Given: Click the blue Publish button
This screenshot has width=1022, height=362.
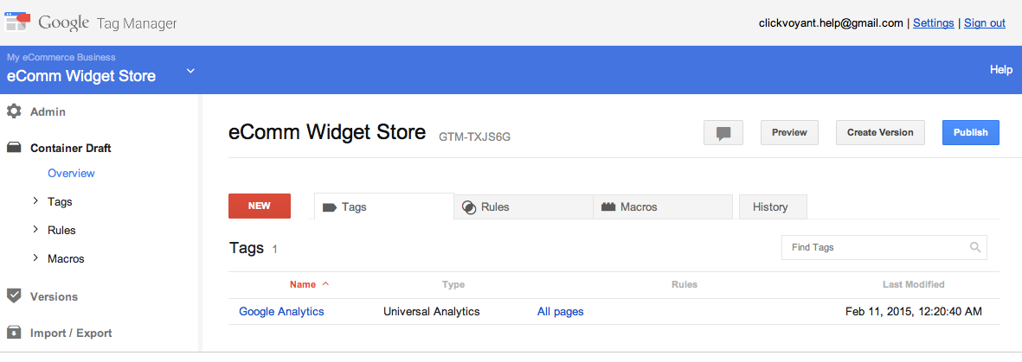Looking at the screenshot, I should [x=970, y=133].
